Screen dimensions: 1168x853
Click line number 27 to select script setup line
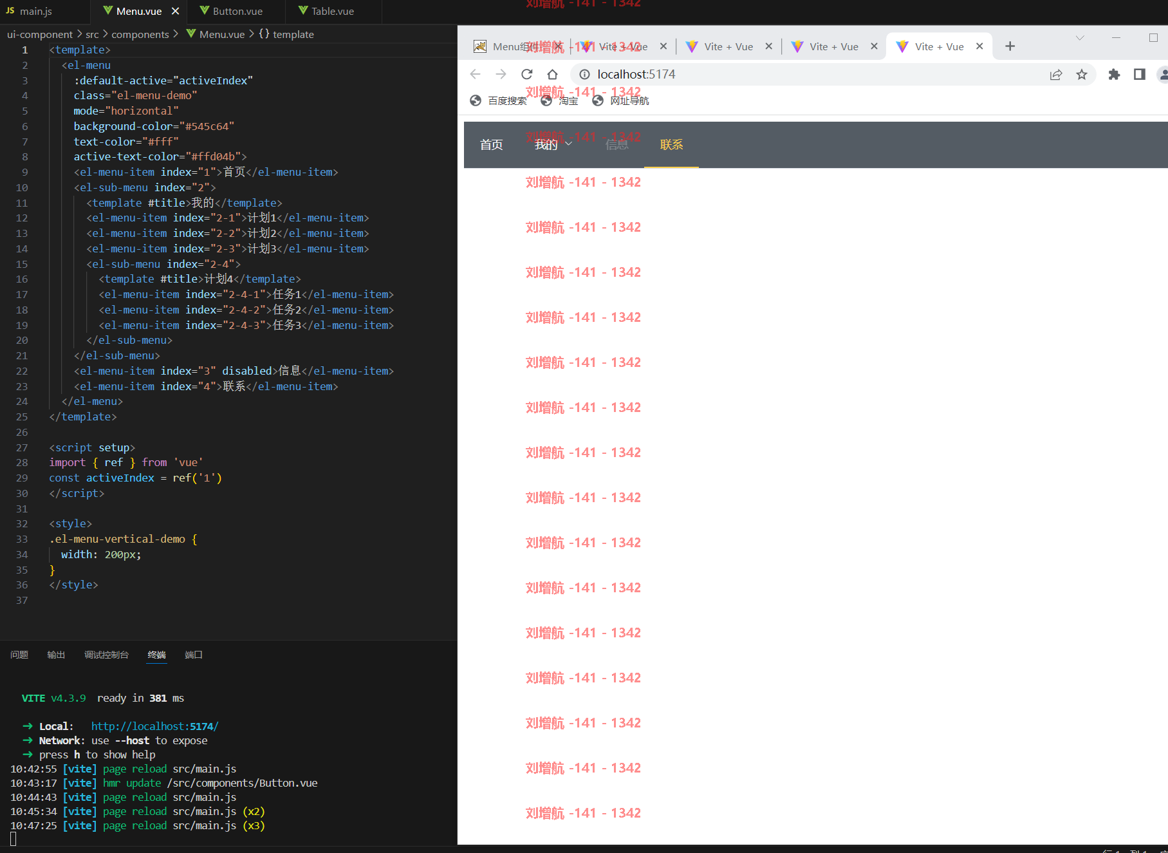point(22,447)
